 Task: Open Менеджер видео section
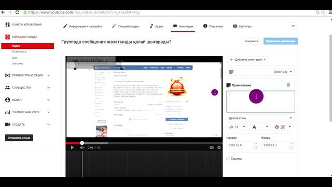pos(24,37)
